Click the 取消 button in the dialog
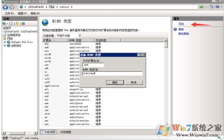This screenshot has width=224, height=140. (x=134, y=82)
